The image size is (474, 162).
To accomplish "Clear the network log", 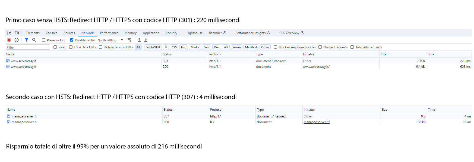I will [17, 40].
